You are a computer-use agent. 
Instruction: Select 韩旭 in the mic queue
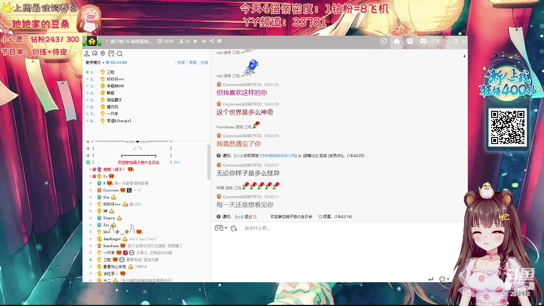[110, 93]
